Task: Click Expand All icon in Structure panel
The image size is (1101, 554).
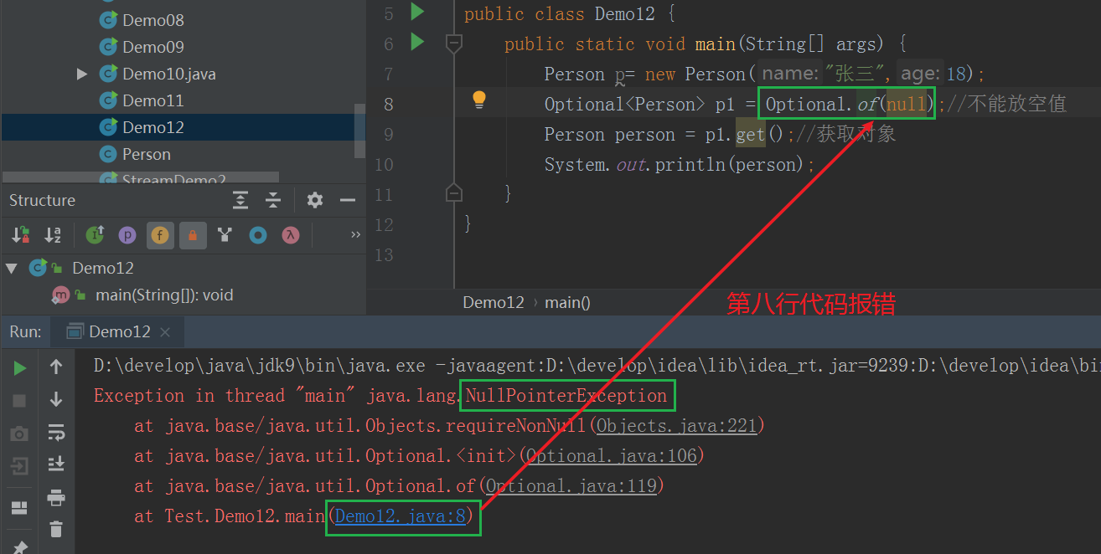Action: pos(240,200)
